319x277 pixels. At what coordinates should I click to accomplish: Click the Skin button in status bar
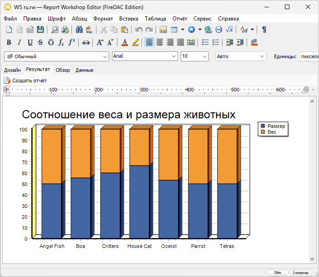(277, 272)
